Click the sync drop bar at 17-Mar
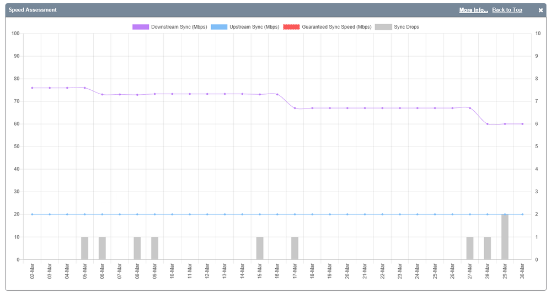 295,248
